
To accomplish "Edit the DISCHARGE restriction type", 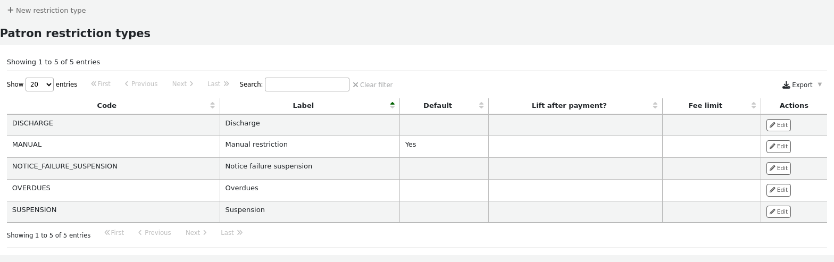I will pyautogui.click(x=778, y=125).
